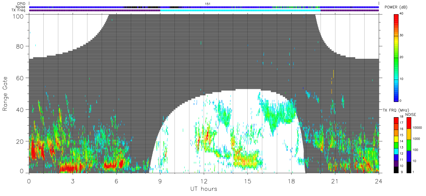
Task: Click the POWER (dB) legend title
Action: (395, 7)
